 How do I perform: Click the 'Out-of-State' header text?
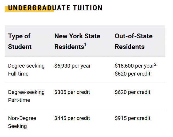tap(133, 36)
